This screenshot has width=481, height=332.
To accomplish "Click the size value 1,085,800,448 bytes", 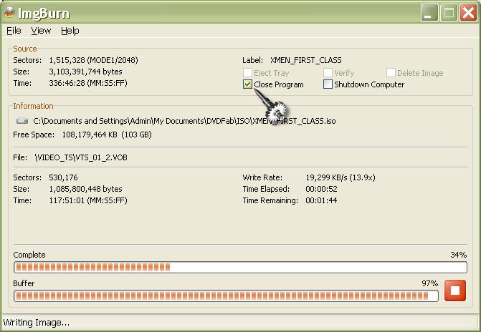I will (85, 189).
